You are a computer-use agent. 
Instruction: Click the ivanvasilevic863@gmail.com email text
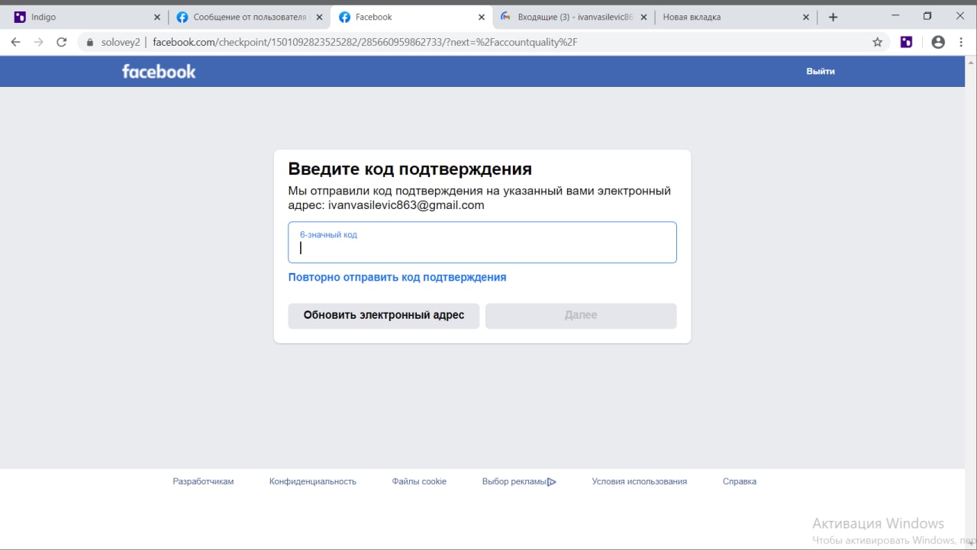click(x=406, y=205)
